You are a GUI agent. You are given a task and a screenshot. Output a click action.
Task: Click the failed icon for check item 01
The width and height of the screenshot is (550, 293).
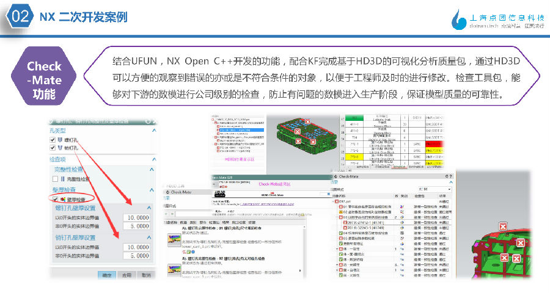point(340,206)
